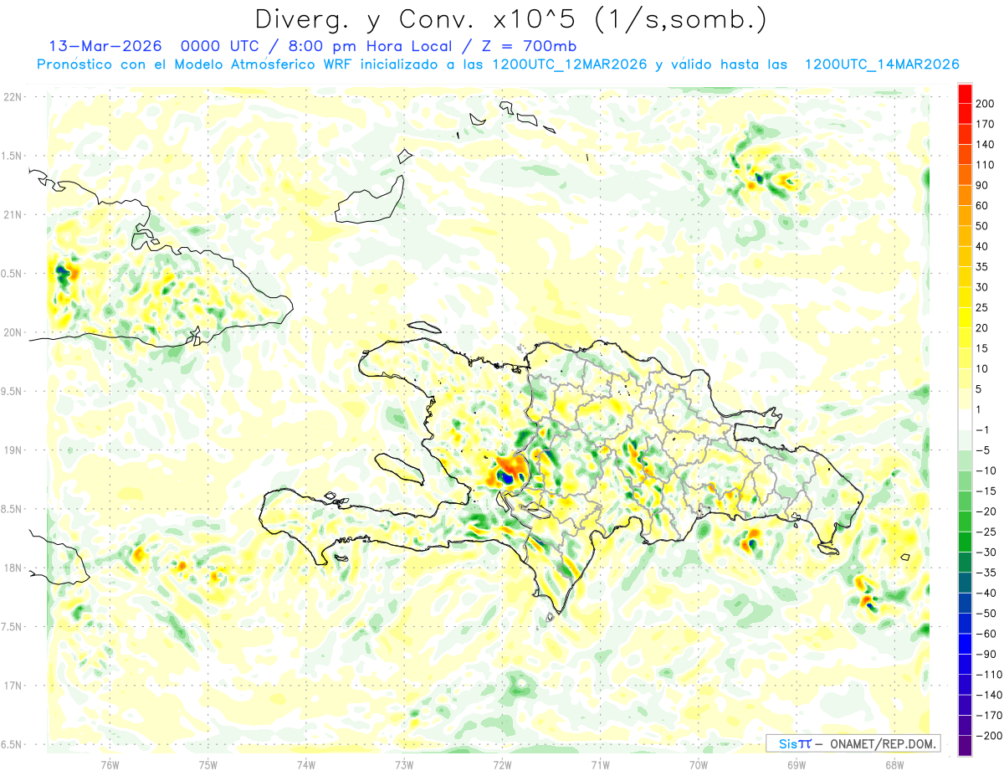
Task: Click the "20N" latitude label
Action: (x=13, y=332)
